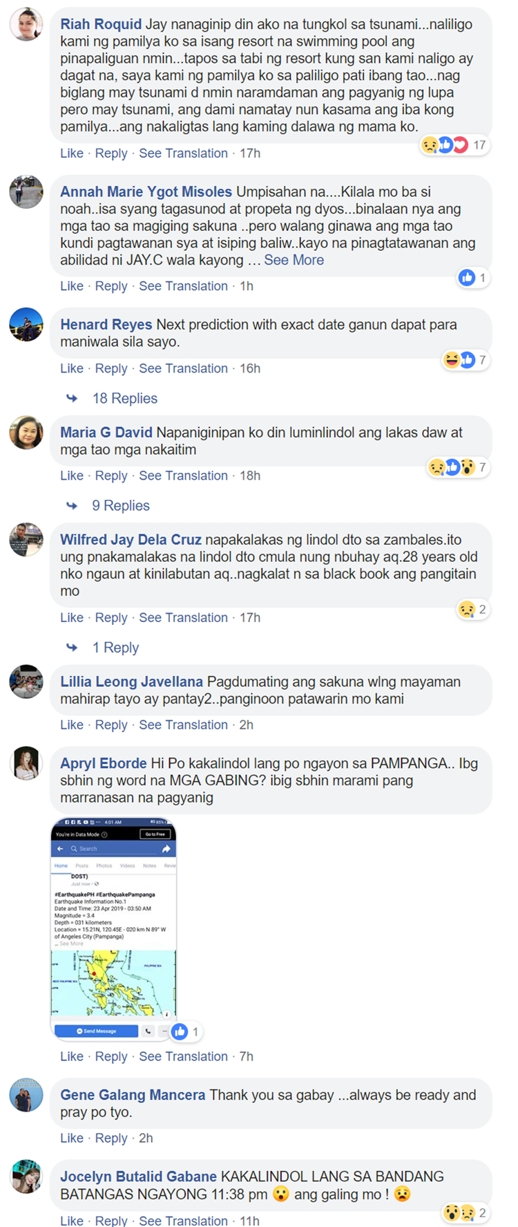This screenshot has height=1227, width=518.
Task: Open Henard Reyes's avatar
Action: coord(26,324)
